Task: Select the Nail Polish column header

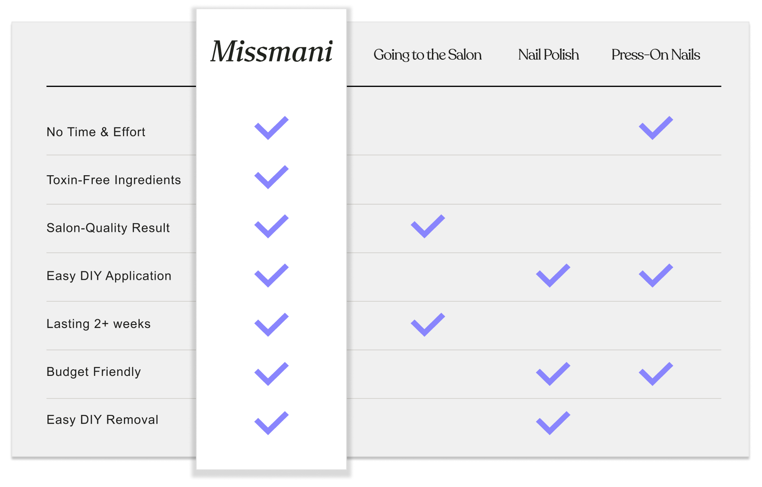Action: click(x=548, y=55)
